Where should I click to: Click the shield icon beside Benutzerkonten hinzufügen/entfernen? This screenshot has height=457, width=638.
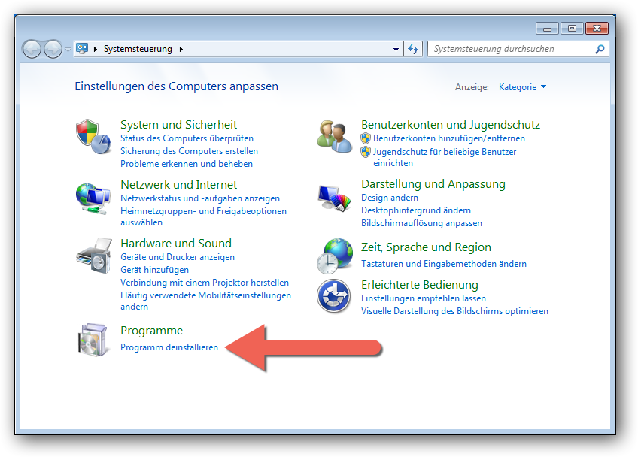pos(366,138)
